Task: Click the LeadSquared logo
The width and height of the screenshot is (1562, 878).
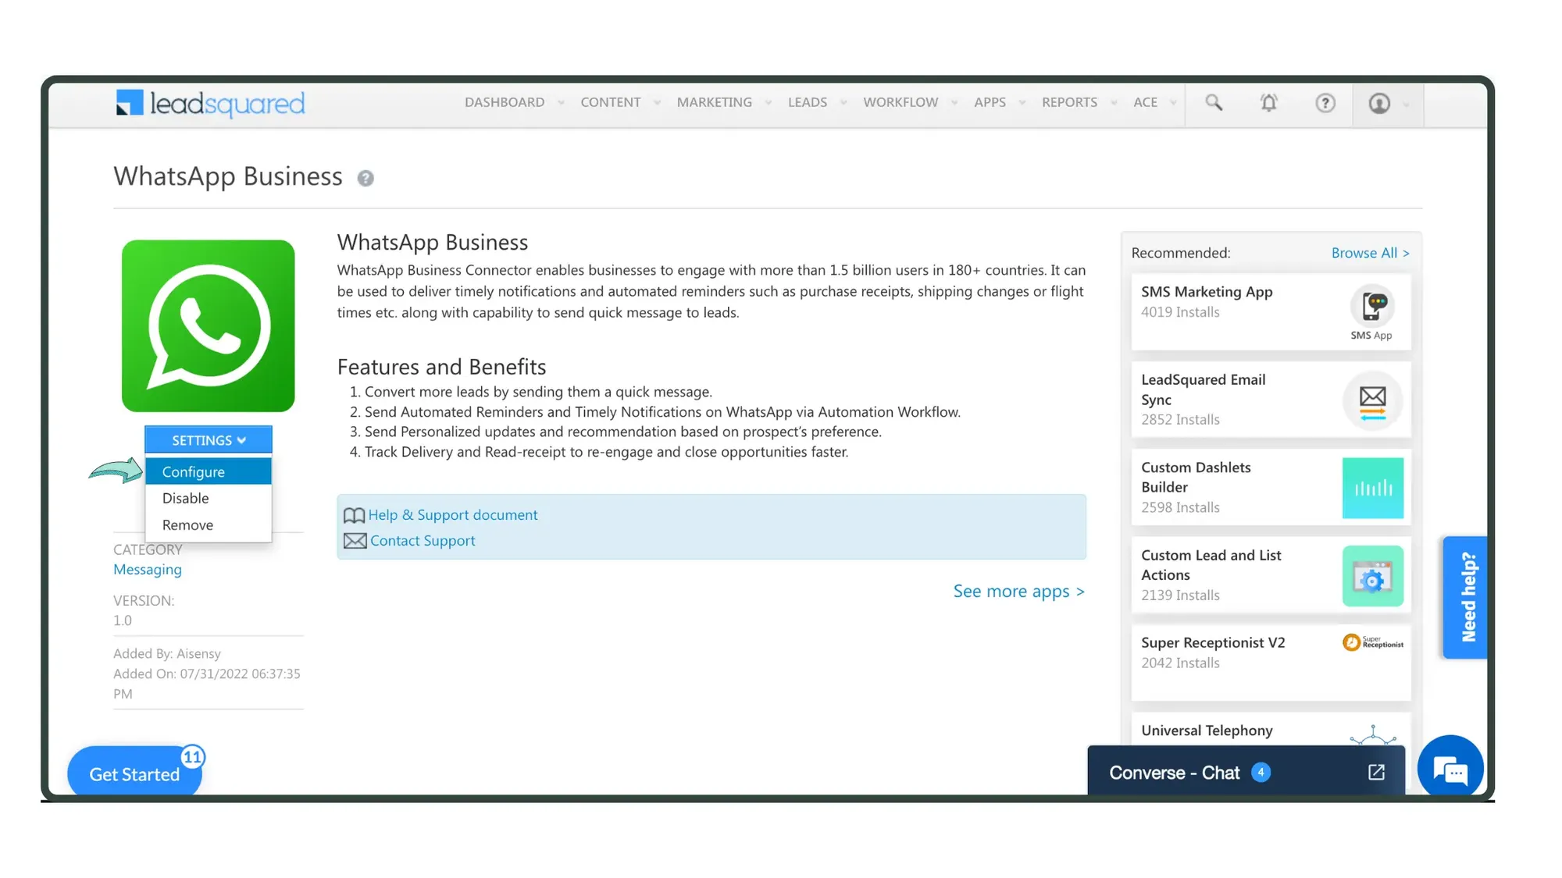Action: tap(210, 103)
